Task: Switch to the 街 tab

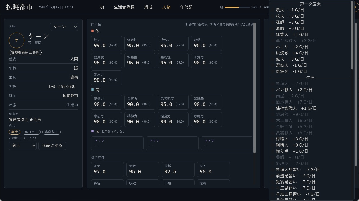Action: [x=102, y=7]
